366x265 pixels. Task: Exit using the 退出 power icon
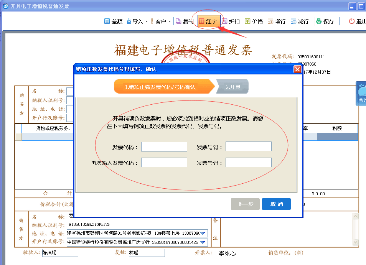pos(351,21)
